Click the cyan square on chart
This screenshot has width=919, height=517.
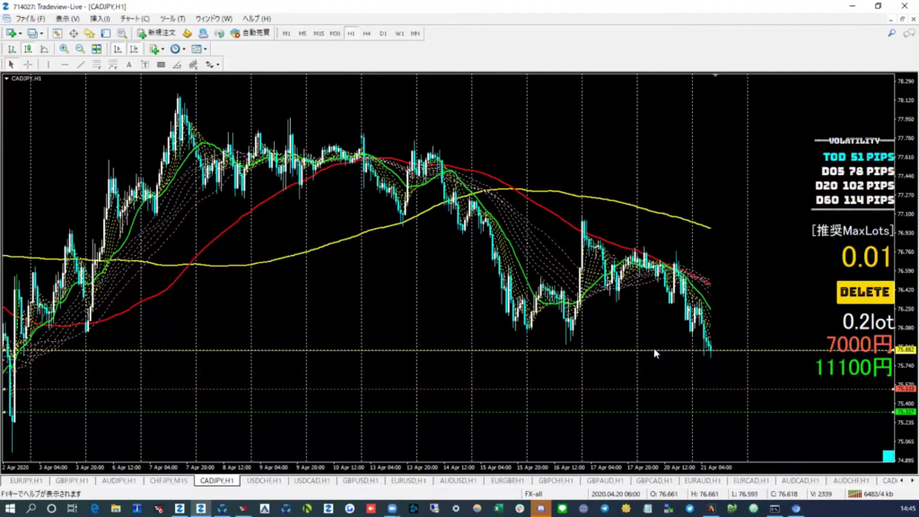pyautogui.click(x=888, y=457)
